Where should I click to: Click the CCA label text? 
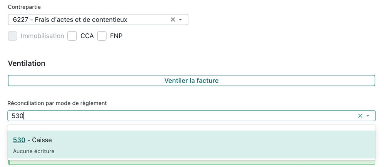point(87,36)
